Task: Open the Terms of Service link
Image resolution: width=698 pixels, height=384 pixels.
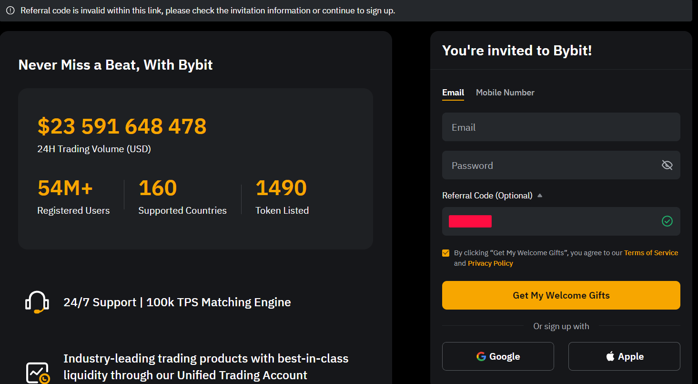Action: 651,253
